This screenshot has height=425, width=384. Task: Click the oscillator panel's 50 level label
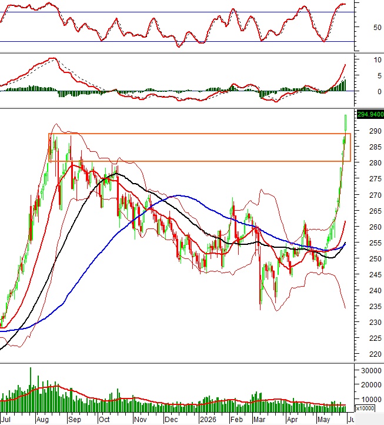coord(377,28)
